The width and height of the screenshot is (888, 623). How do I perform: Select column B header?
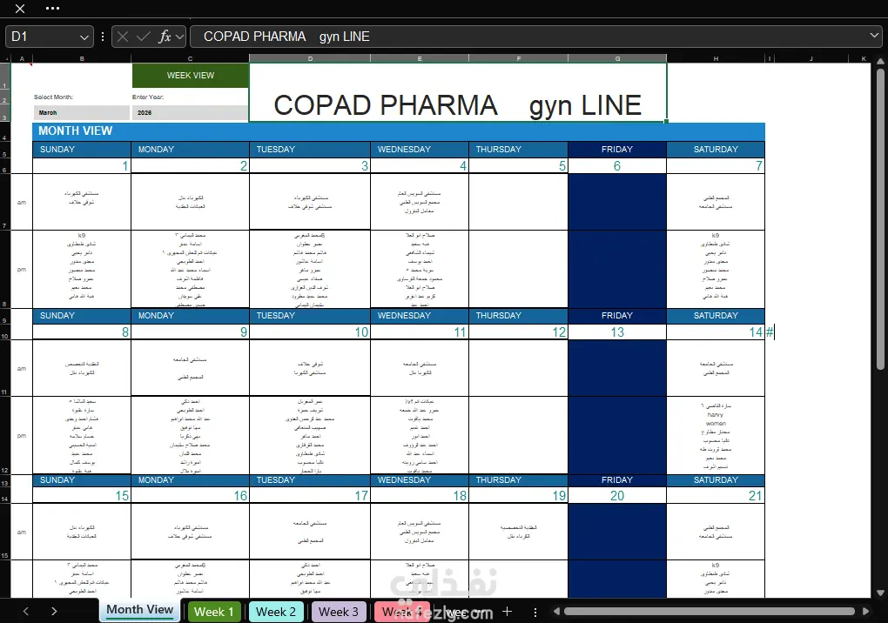pos(82,58)
